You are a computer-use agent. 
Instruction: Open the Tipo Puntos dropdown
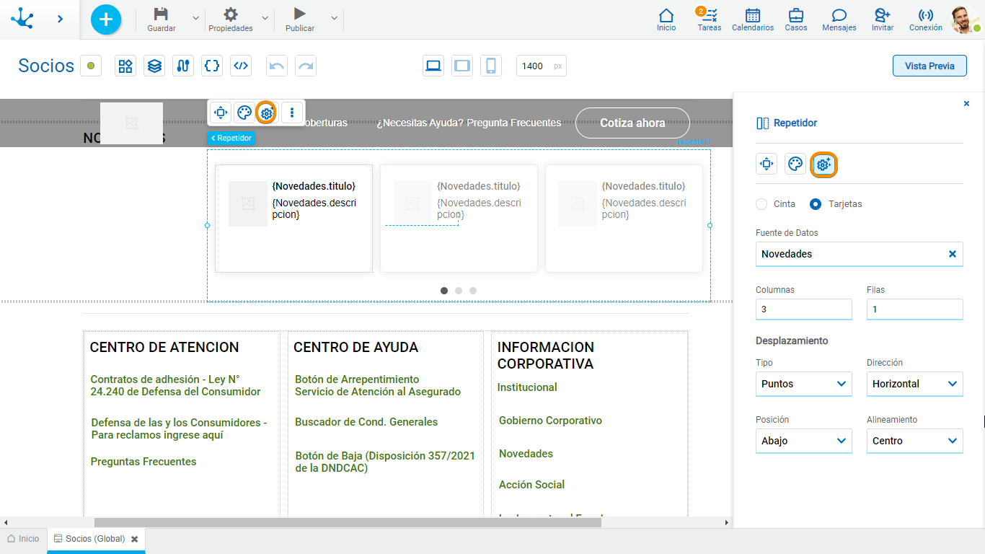pyautogui.click(x=803, y=384)
